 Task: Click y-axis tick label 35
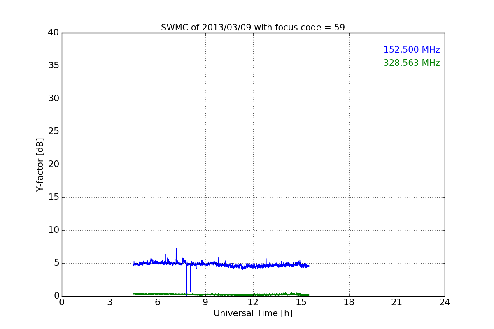pos(54,66)
